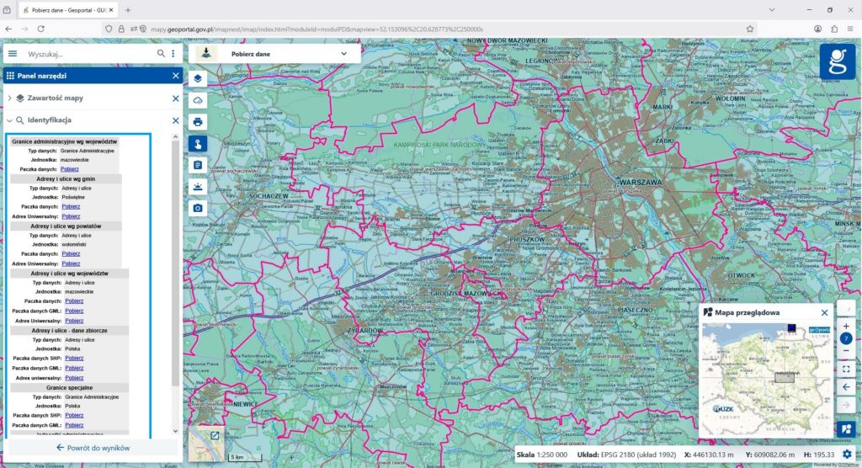
Task: Click the magnifier search icon
Action: coord(161,53)
